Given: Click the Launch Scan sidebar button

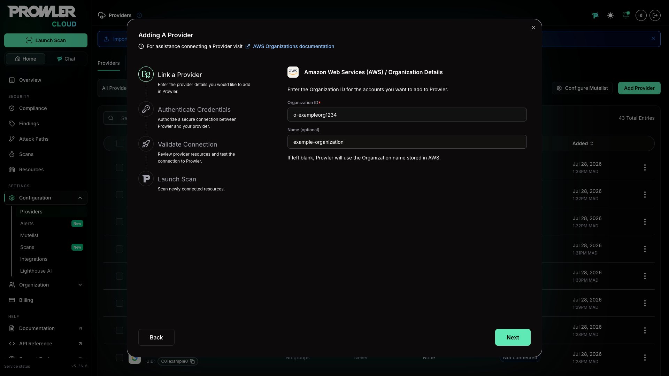Looking at the screenshot, I should (x=46, y=40).
